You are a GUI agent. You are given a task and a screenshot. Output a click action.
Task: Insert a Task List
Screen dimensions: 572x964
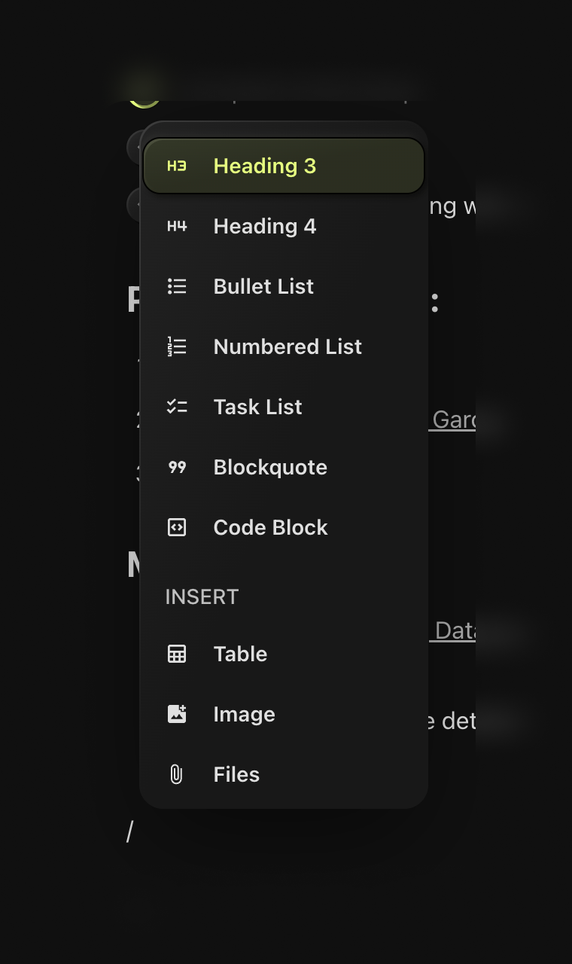pyautogui.click(x=257, y=407)
